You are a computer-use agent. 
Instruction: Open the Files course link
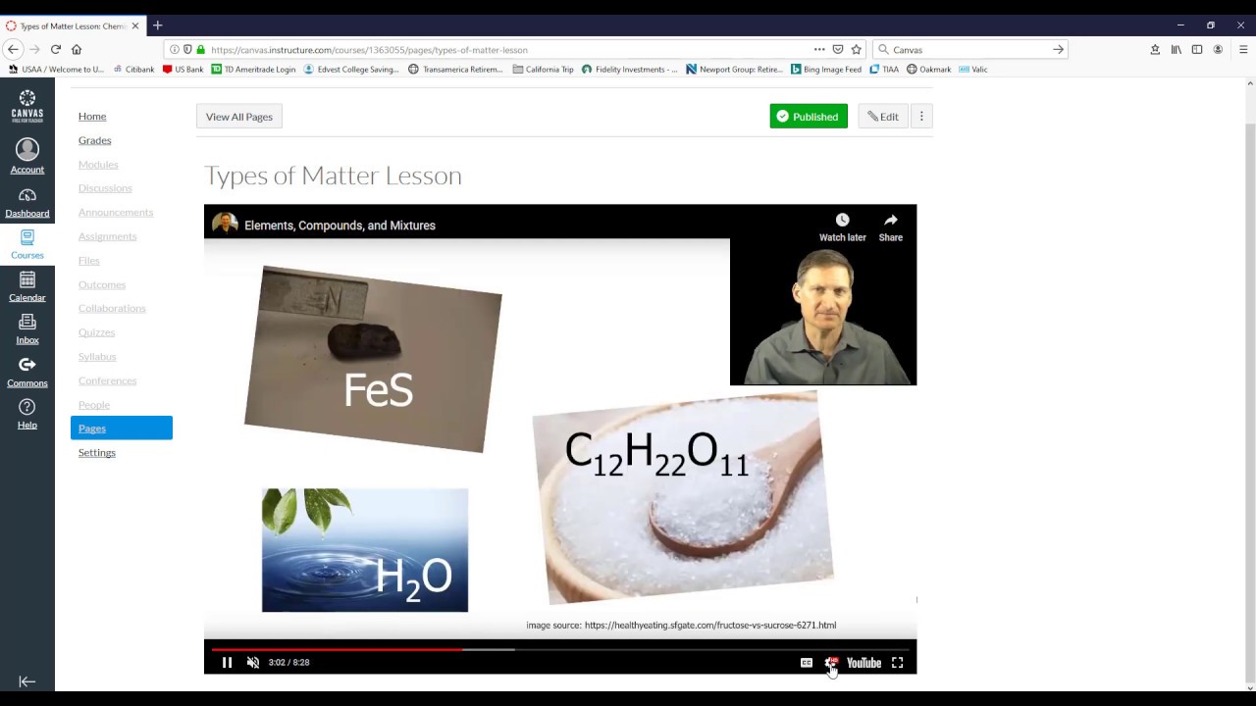[89, 261]
